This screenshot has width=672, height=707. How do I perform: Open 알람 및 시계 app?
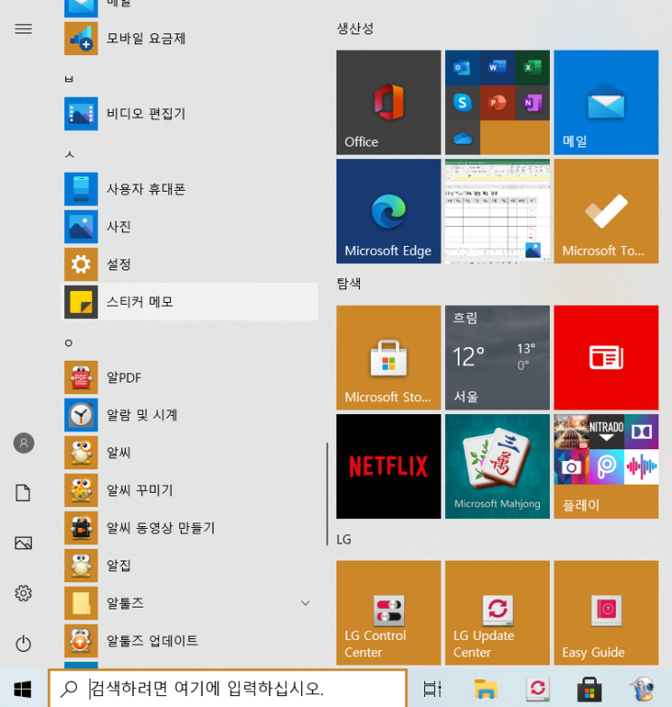pos(189,415)
